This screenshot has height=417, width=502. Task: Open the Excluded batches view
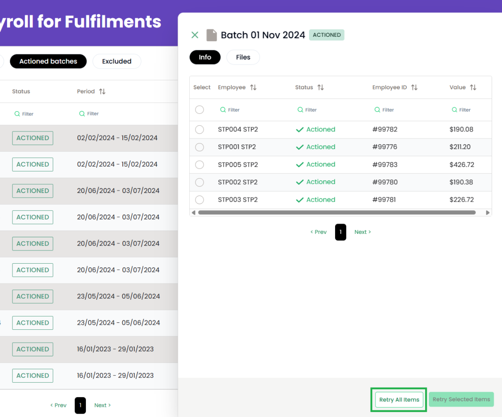point(117,61)
